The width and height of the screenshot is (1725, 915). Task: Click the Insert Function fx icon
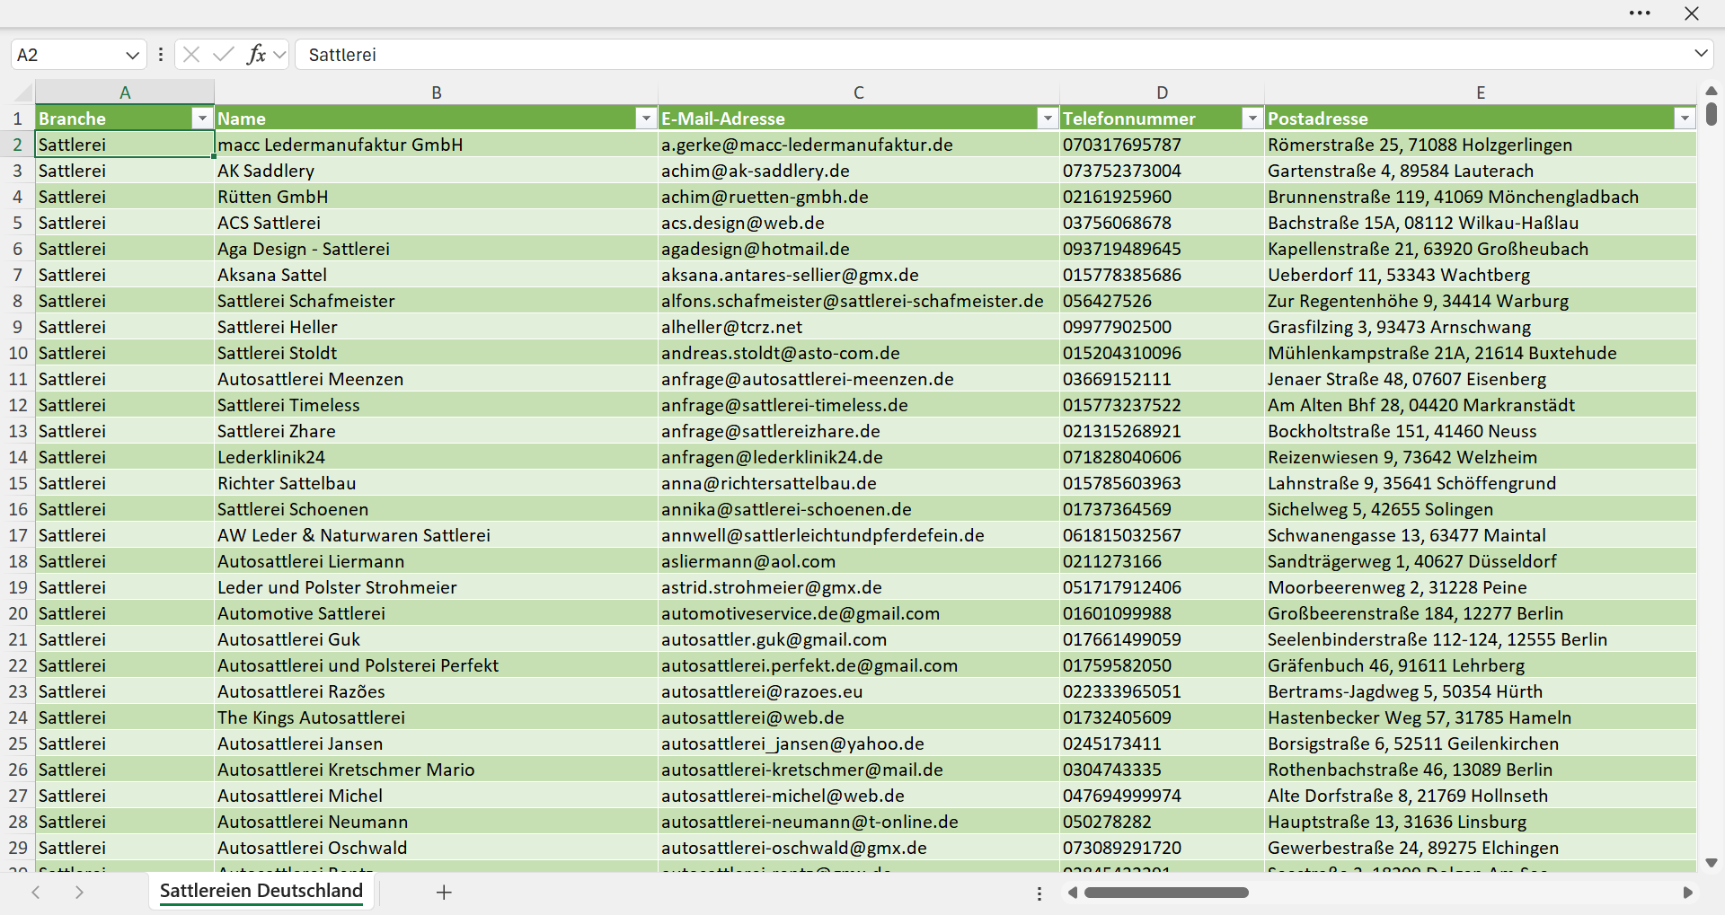(x=256, y=55)
